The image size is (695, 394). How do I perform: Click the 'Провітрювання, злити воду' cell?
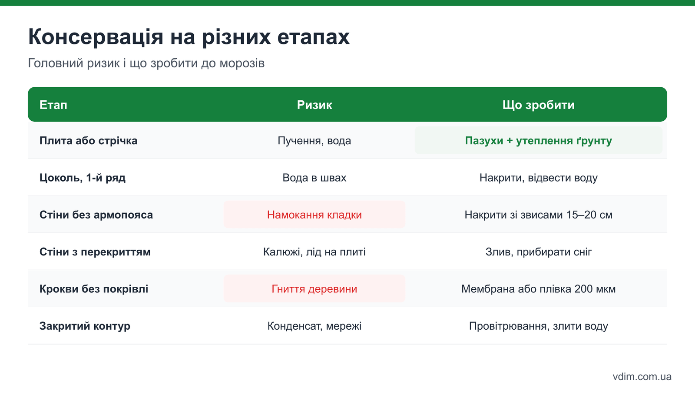pos(539,326)
